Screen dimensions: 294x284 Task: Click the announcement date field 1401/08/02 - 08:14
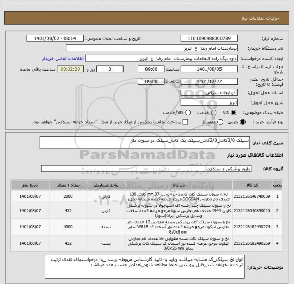click(55, 38)
